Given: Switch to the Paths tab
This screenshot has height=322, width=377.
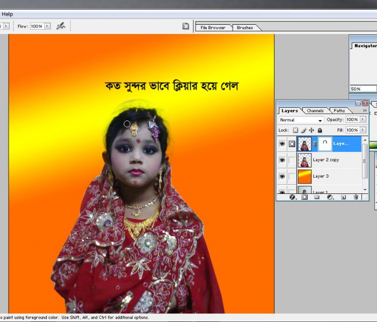Looking at the screenshot, I should pyautogui.click(x=339, y=111).
